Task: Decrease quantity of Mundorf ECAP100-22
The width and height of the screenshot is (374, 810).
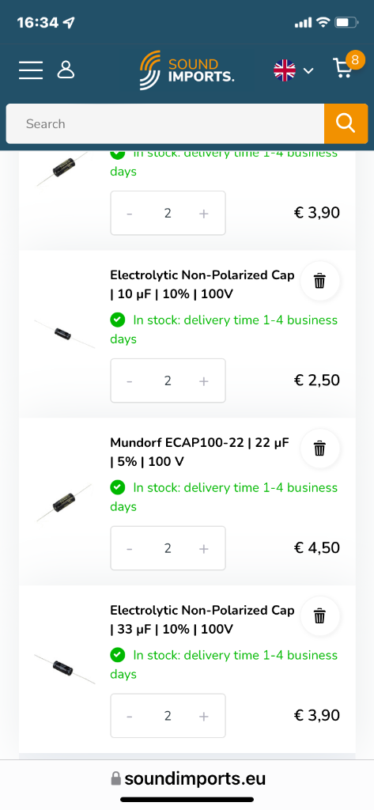Action: click(x=130, y=548)
